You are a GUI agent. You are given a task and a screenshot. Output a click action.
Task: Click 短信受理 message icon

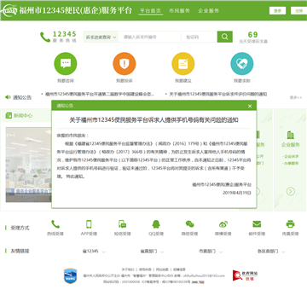123,224
